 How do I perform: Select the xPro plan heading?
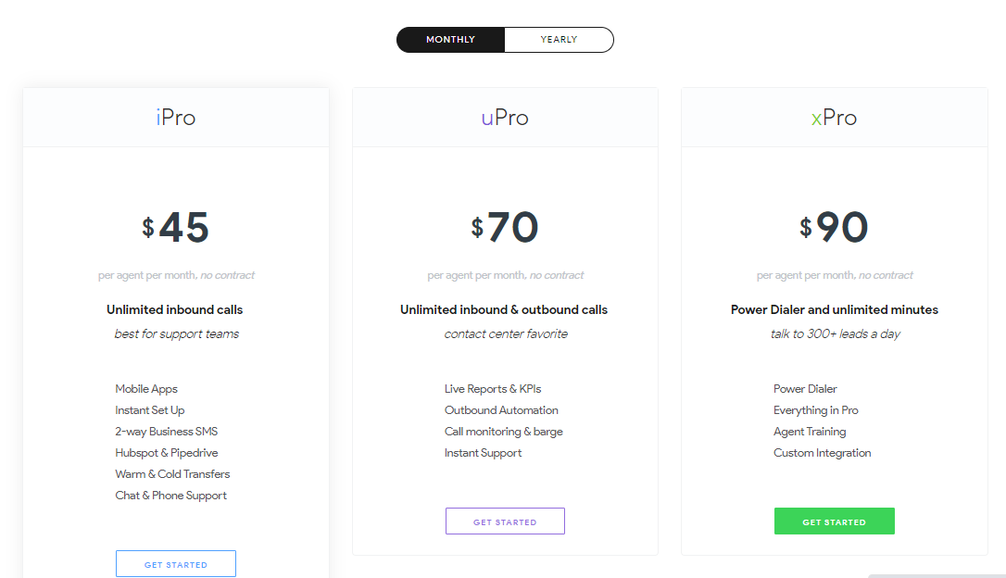[834, 118]
